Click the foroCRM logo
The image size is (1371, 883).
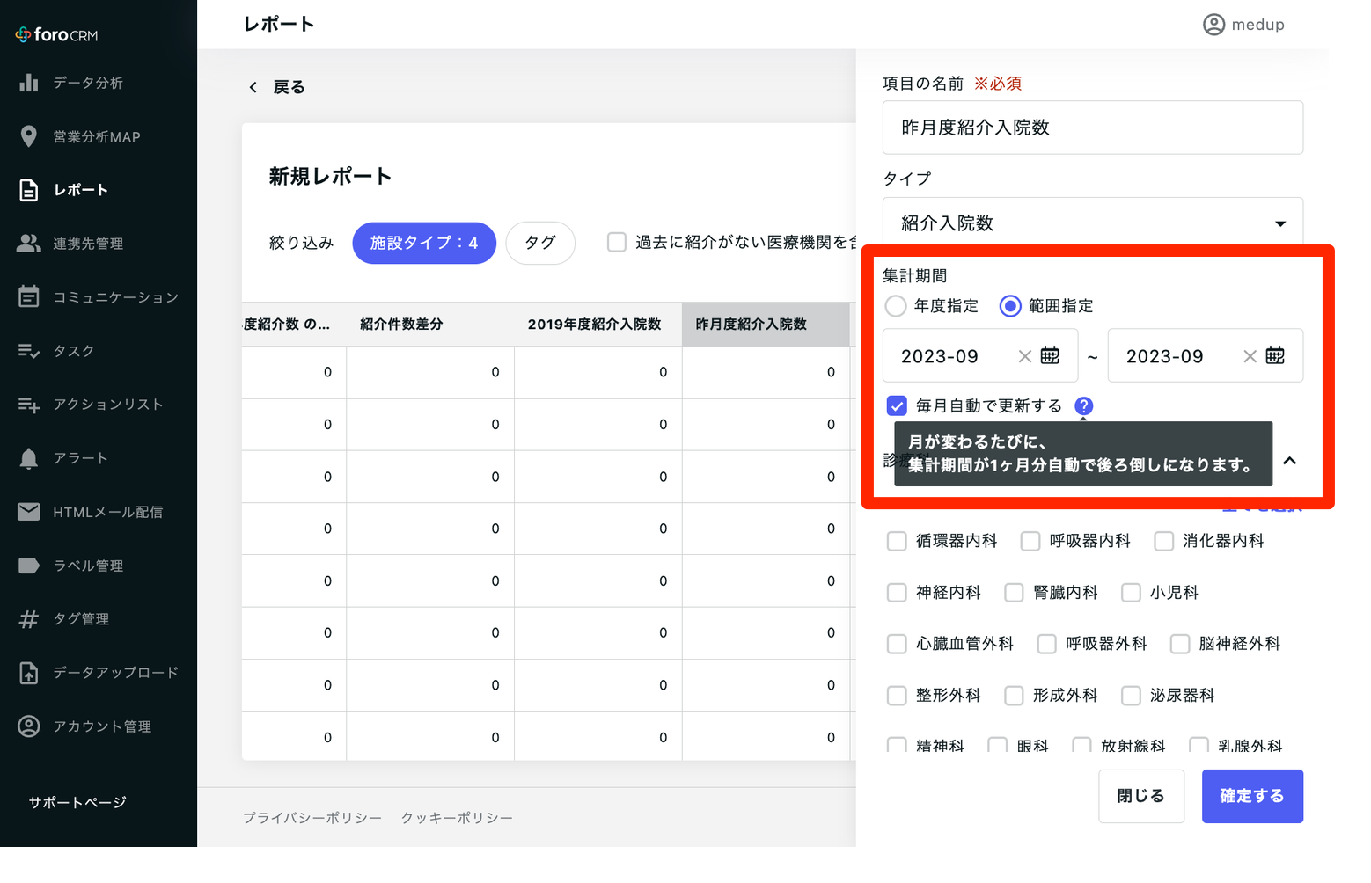tap(57, 35)
